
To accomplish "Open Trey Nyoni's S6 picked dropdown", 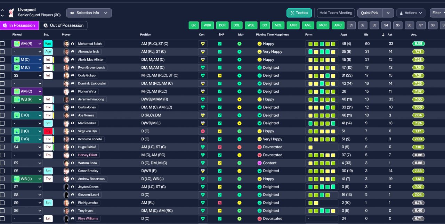I will click(27, 210).
